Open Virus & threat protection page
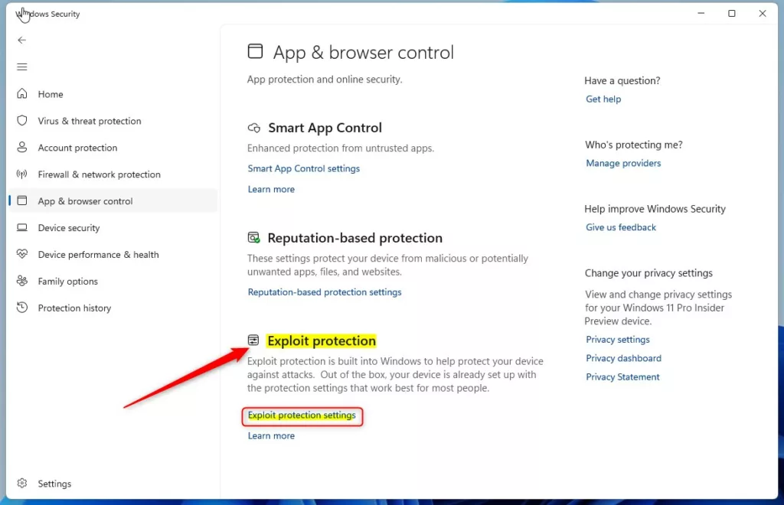 coord(90,121)
